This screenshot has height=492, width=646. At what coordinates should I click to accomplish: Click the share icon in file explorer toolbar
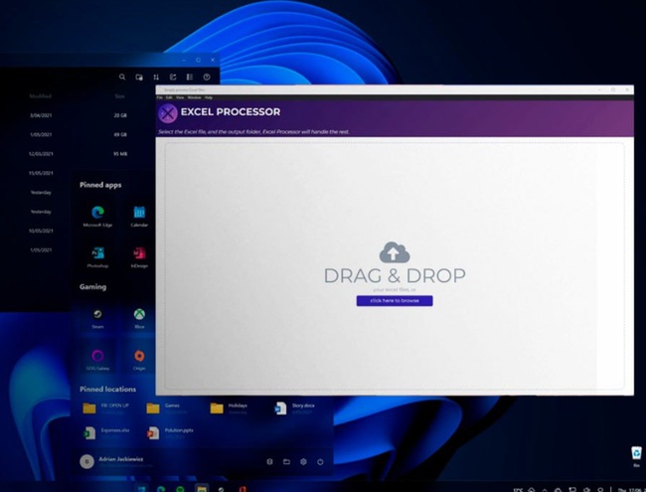(x=173, y=78)
